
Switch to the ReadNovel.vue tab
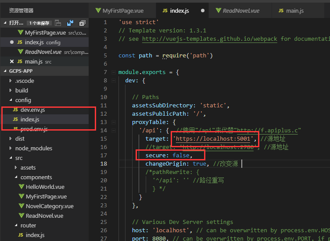tap(238, 11)
